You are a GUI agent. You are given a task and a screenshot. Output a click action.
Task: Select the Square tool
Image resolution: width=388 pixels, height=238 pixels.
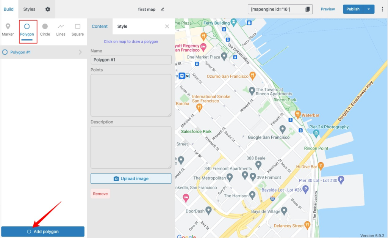tap(78, 30)
